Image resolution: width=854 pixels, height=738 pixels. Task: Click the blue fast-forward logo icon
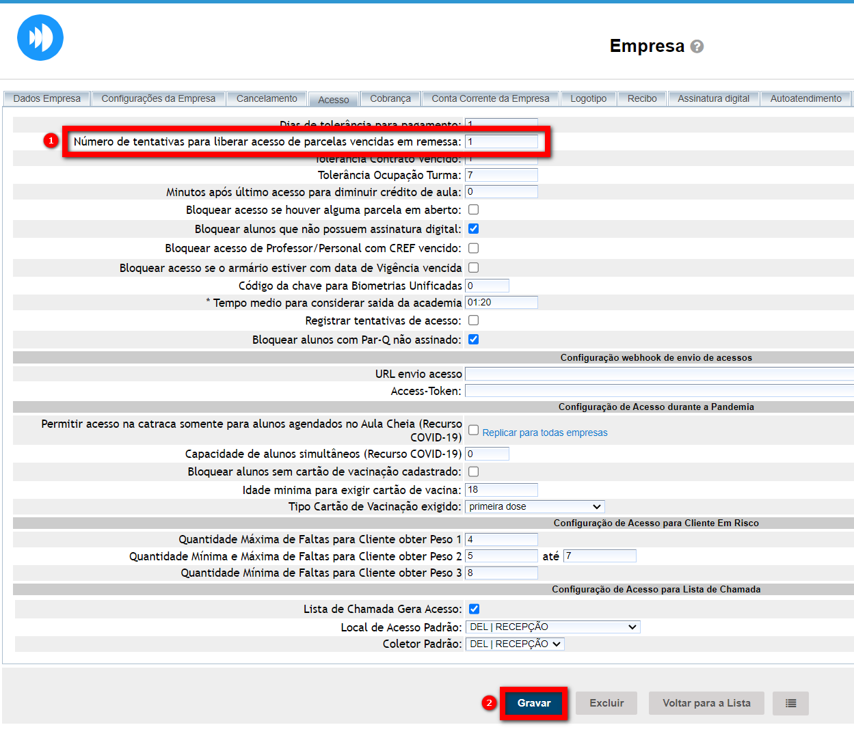click(x=40, y=38)
